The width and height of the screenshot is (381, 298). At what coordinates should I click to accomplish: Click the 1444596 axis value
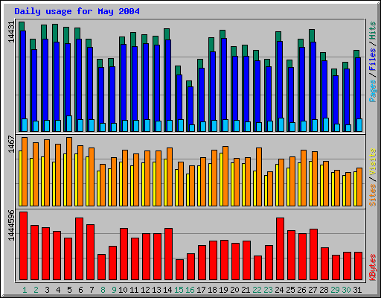[x=11, y=225]
